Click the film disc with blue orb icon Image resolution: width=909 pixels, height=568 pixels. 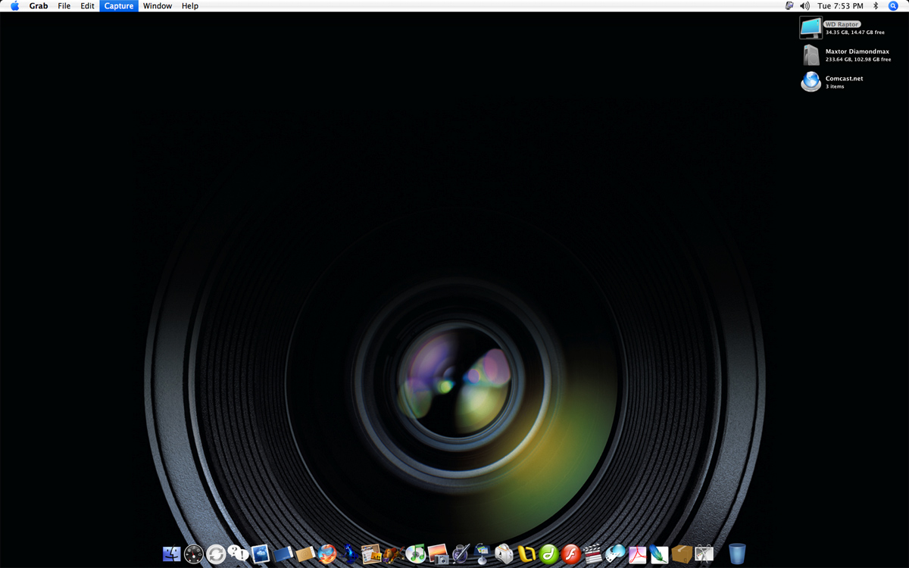coord(615,554)
